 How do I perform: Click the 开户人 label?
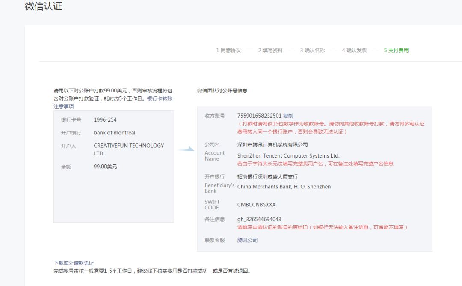point(68,146)
